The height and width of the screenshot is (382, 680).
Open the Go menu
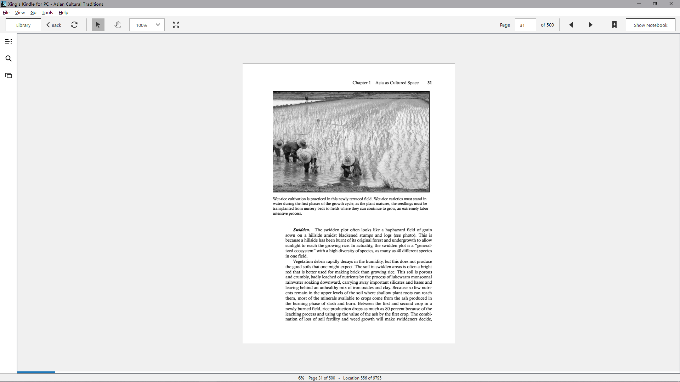coord(33,12)
